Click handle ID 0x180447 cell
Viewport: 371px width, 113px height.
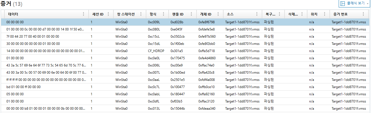[x=178, y=94]
